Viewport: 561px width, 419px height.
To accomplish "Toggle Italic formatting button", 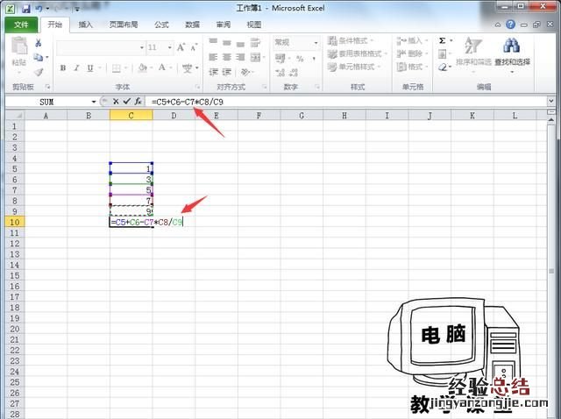I will 76,68.
